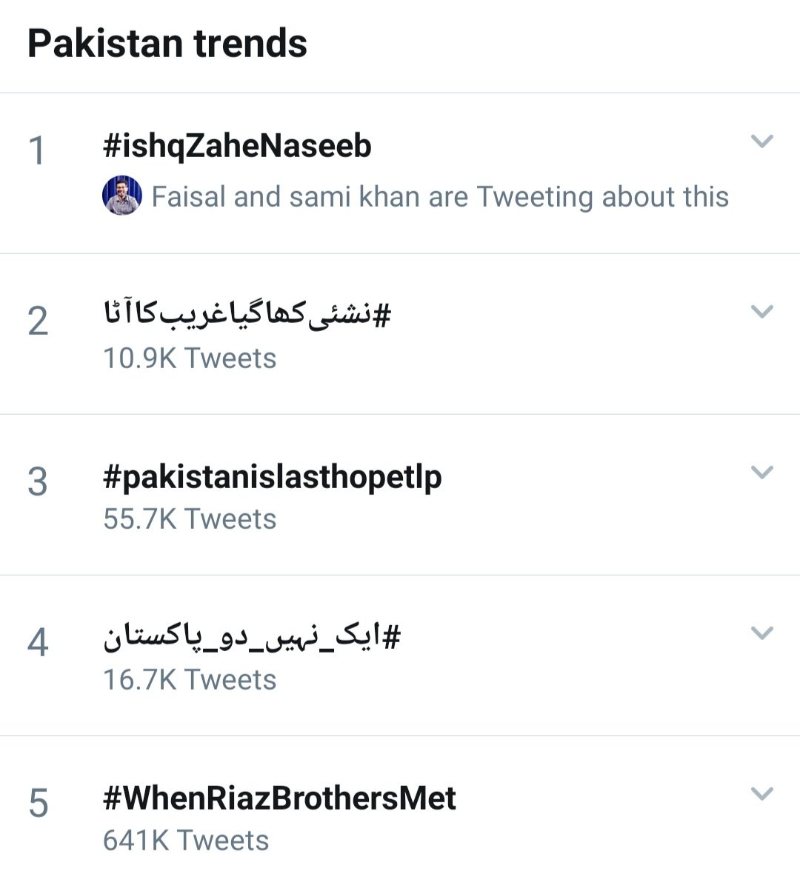Select the rank number 1 trend row

37,151
